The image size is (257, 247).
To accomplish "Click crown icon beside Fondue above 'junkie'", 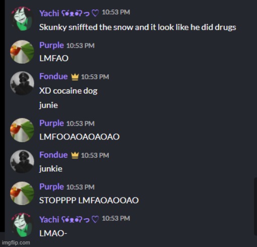I will point(75,155).
